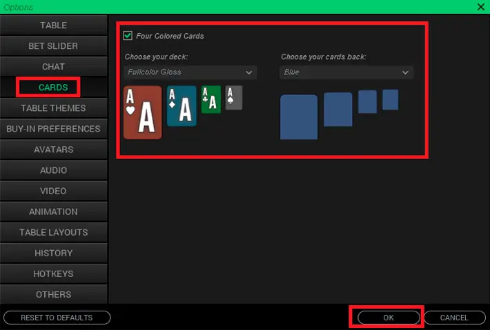Image resolution: width=490 pixels, height=330 pixels.
Task: Uncheck the Four Colored Cards checkbox
Action: 128,36
